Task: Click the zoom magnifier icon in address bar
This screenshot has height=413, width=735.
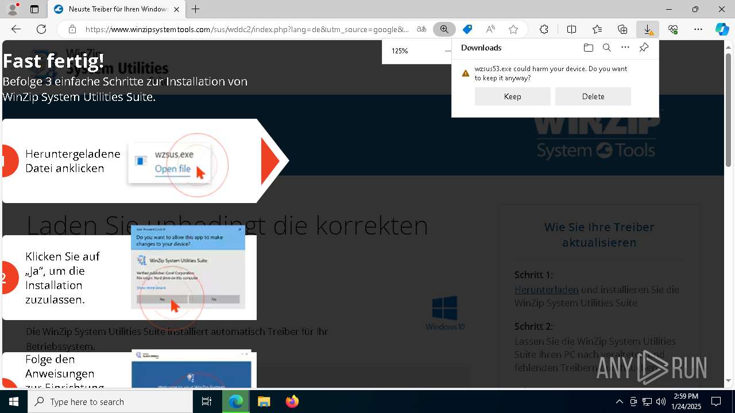Action: click(444, 29)
